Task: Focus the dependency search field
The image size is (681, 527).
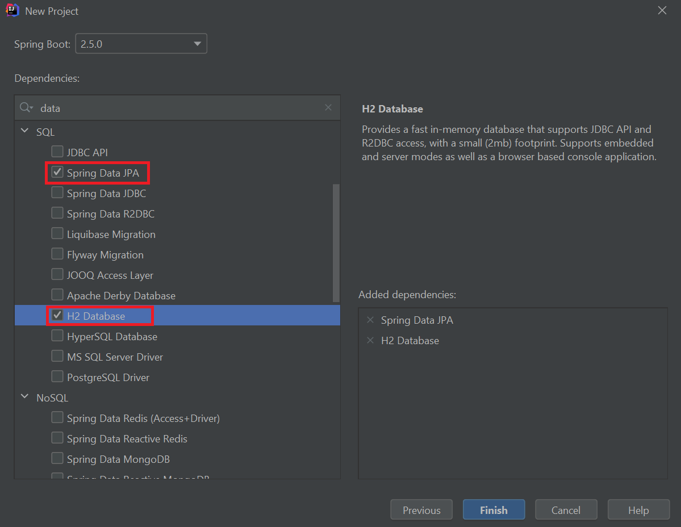Action: coord(176,108)
